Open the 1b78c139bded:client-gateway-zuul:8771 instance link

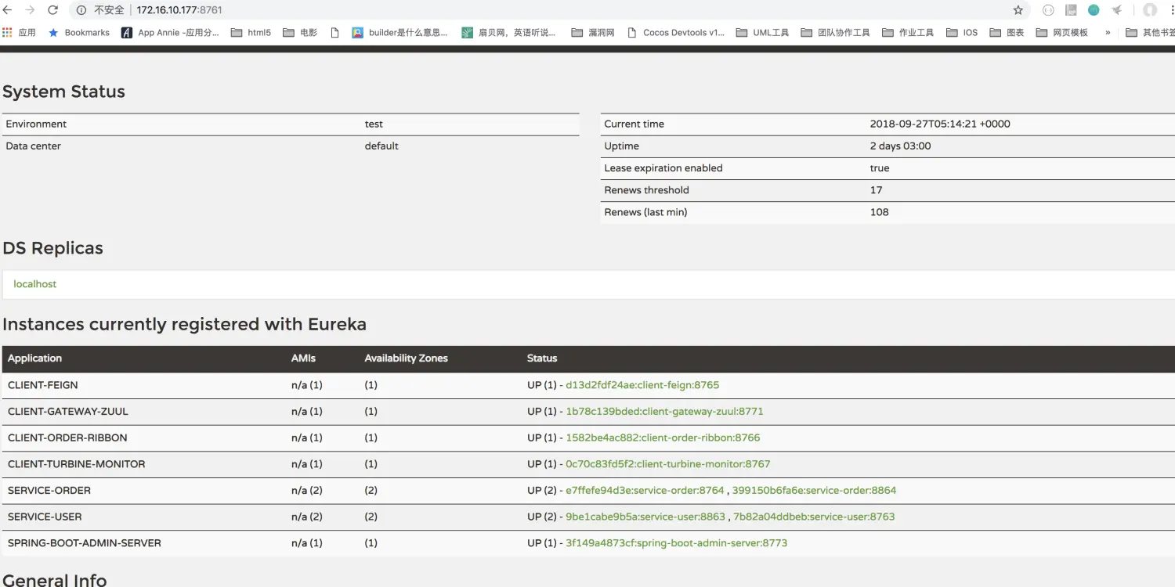[664, 411]
